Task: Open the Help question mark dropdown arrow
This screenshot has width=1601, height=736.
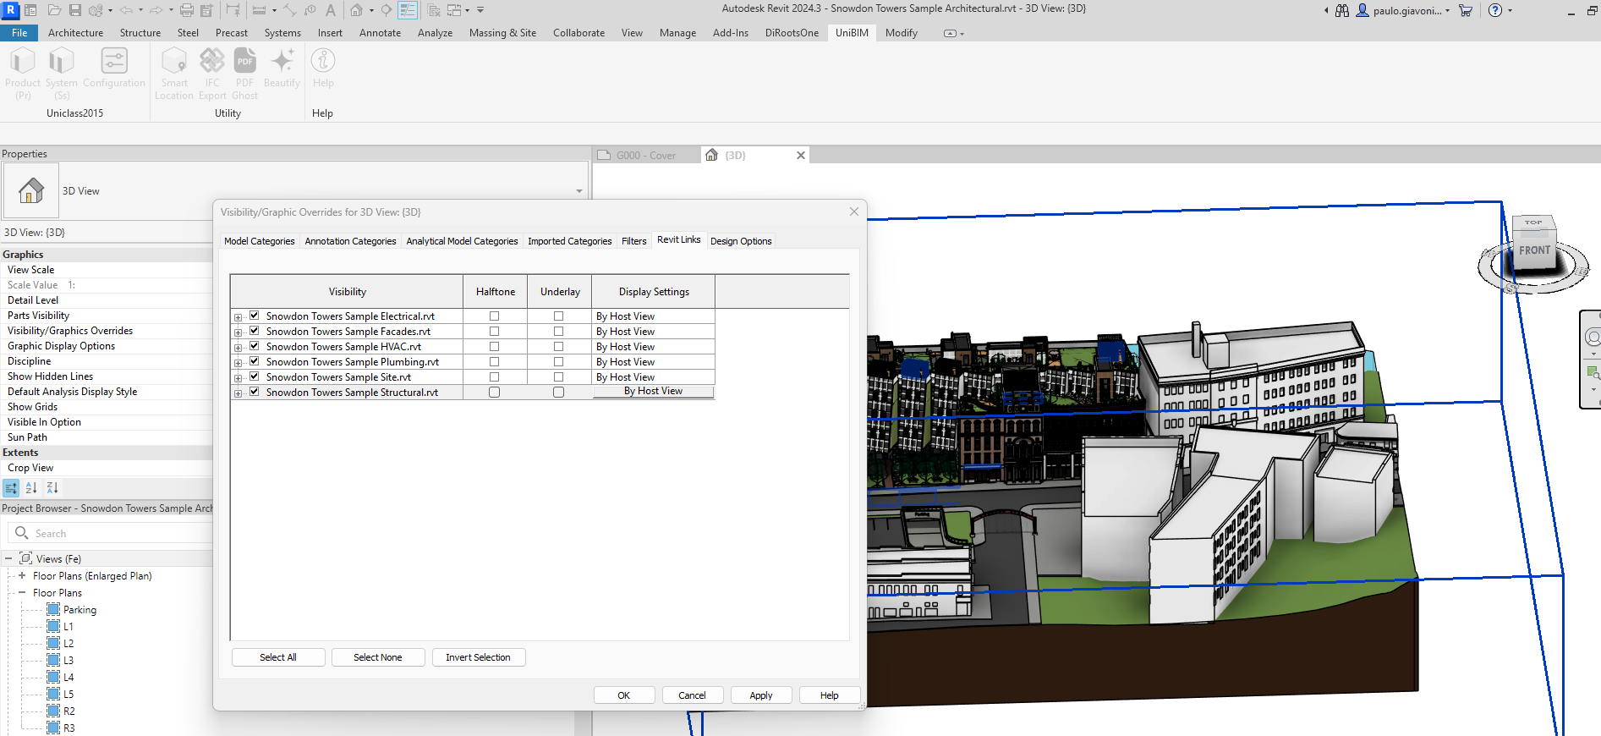Action: coord(1510,11)
